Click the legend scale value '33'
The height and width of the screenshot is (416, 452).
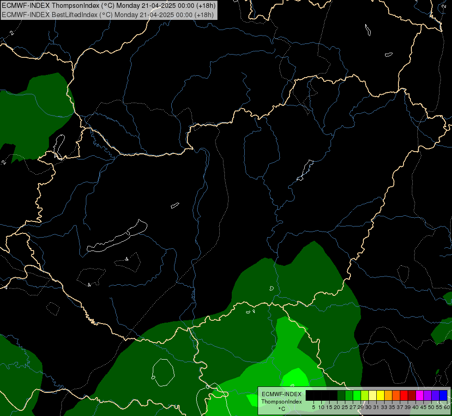[384, 407]
